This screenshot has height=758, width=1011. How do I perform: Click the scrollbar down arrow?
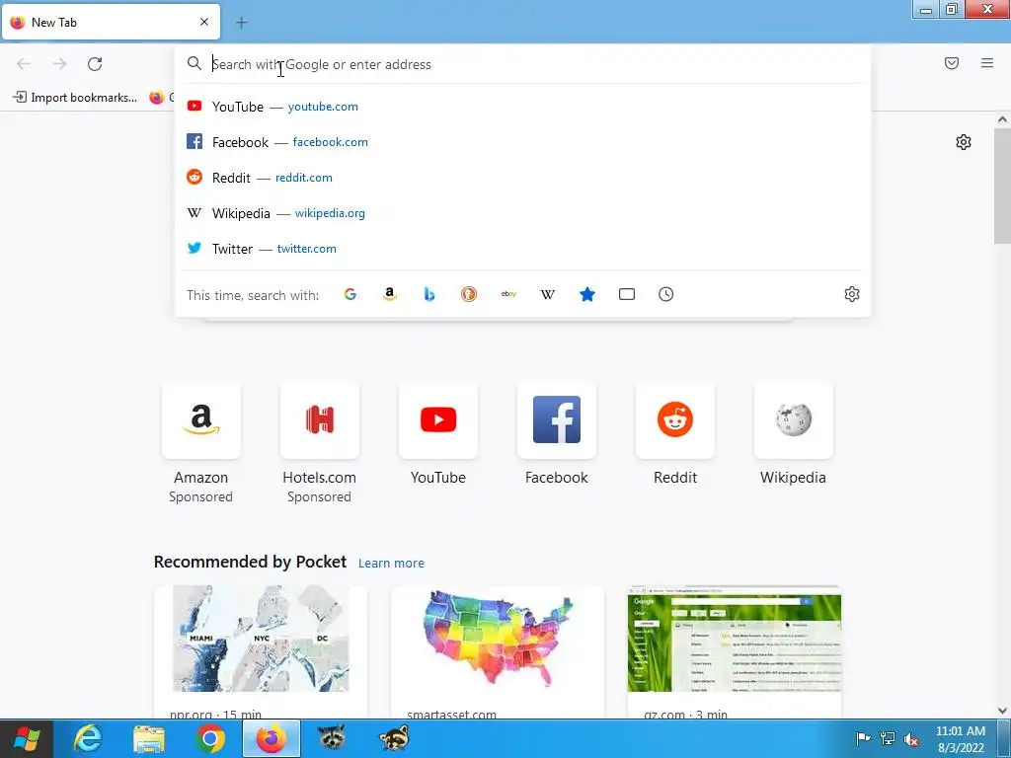[1002, 711]
